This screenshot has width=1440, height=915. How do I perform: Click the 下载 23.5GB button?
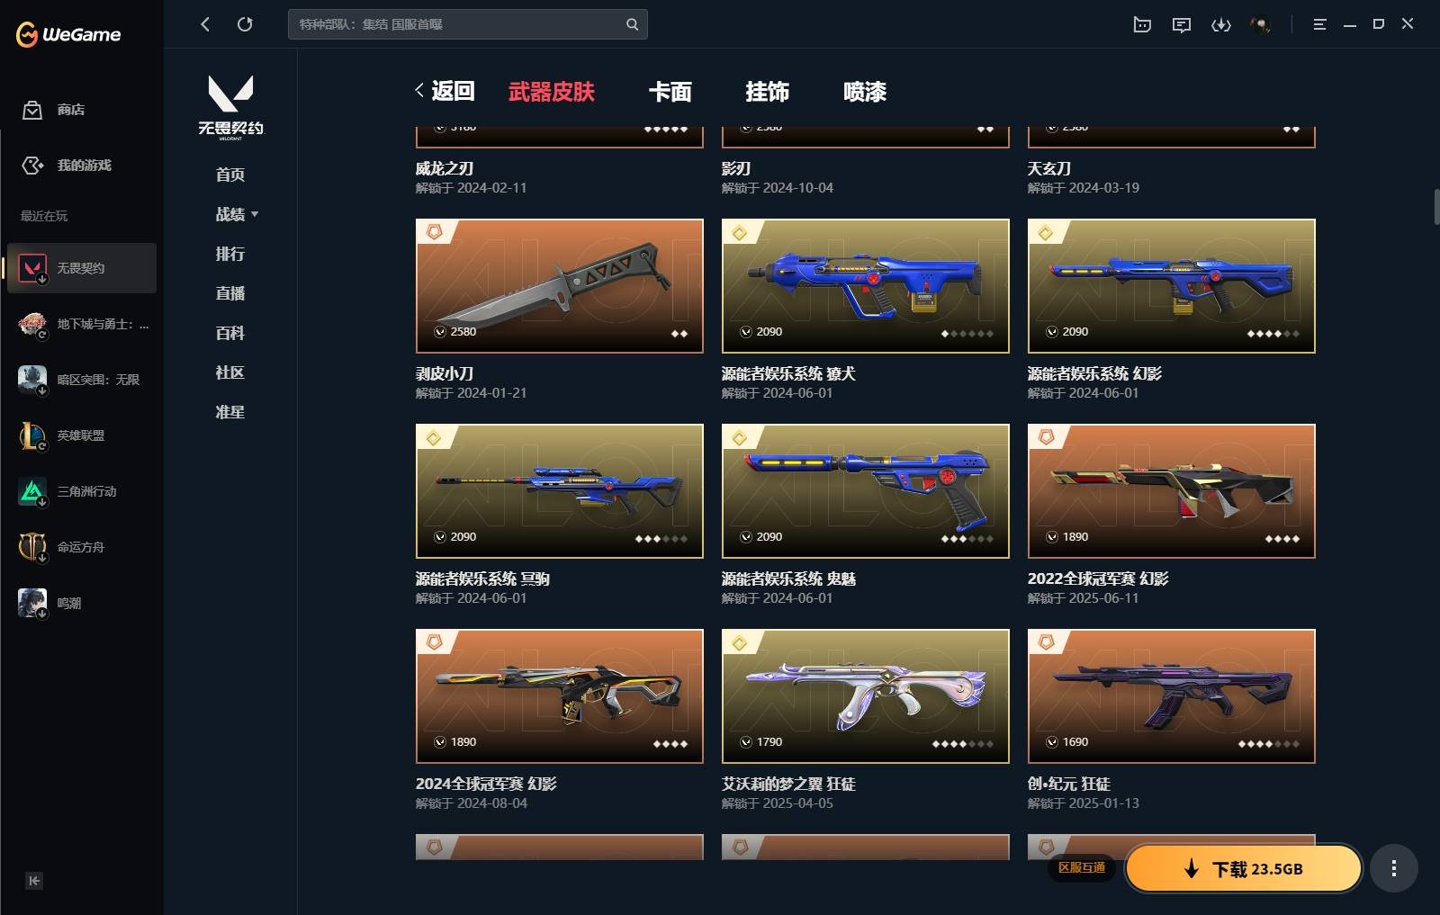(x=1244, y=868)
